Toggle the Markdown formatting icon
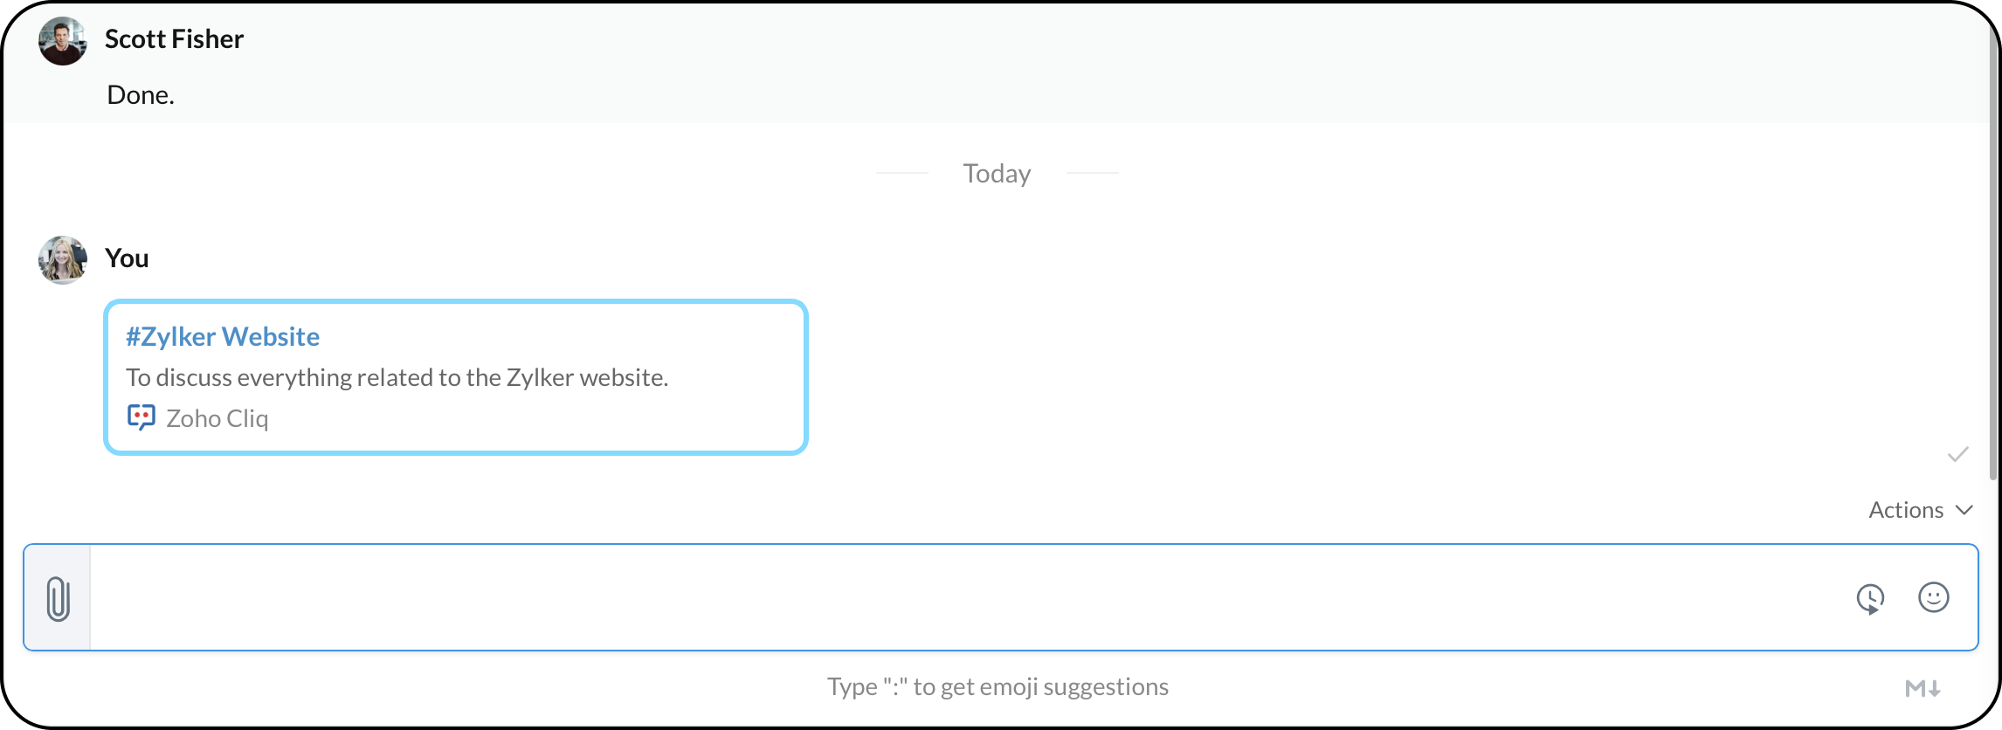Viewport: 2002px width, 730px height. (x=1923, y=688)
